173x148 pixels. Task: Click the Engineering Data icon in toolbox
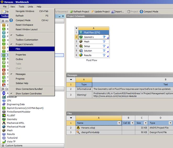click(x=4, y=104)
